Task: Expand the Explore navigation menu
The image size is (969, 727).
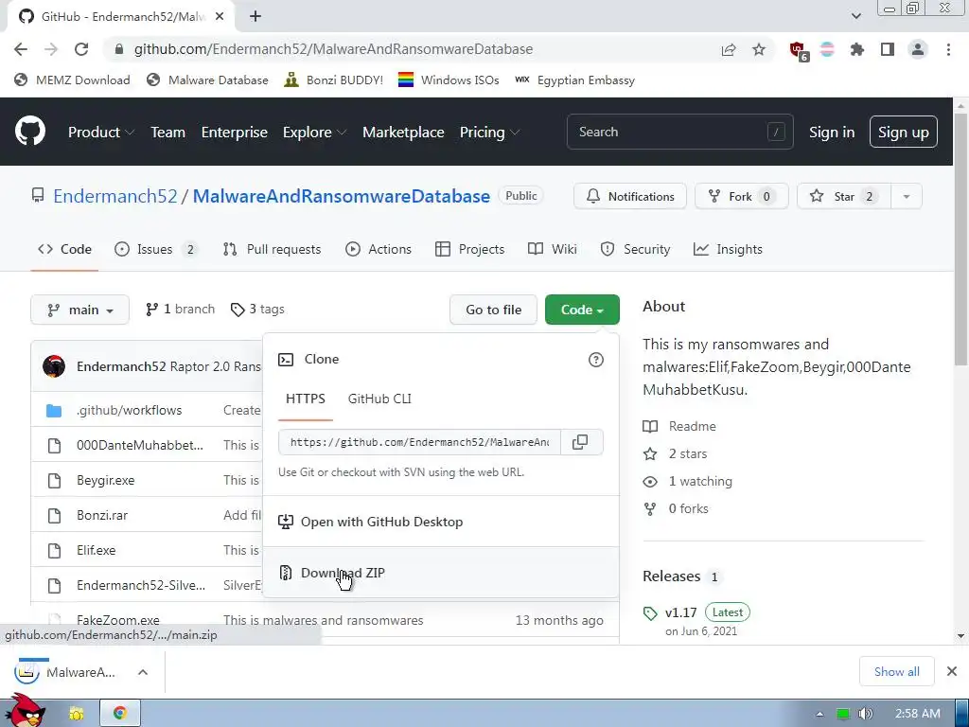Action: pos(314,133)
